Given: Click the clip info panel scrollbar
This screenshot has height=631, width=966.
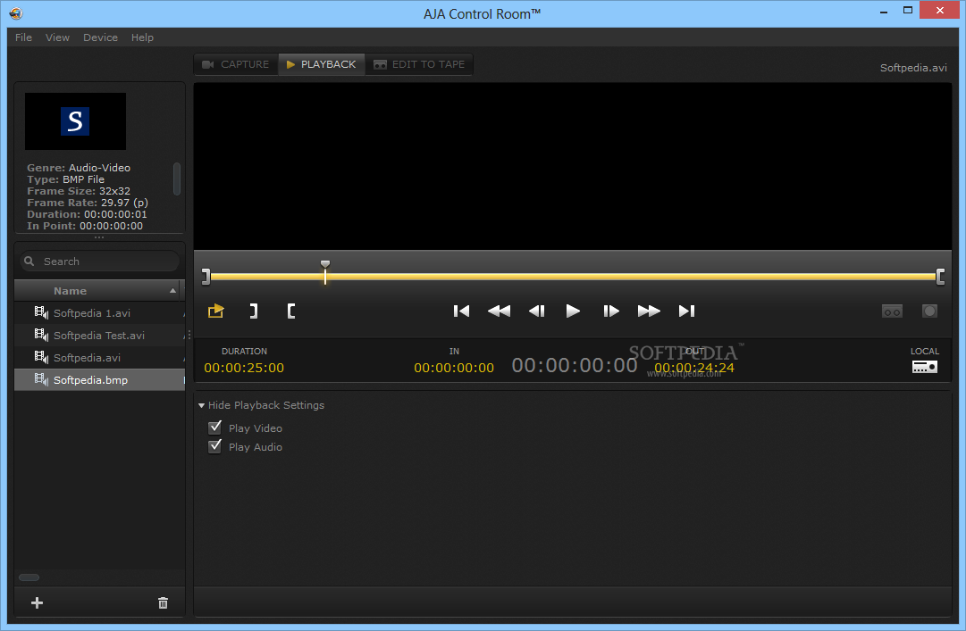Looking at the screenshot, I should [x=177, y=179].
